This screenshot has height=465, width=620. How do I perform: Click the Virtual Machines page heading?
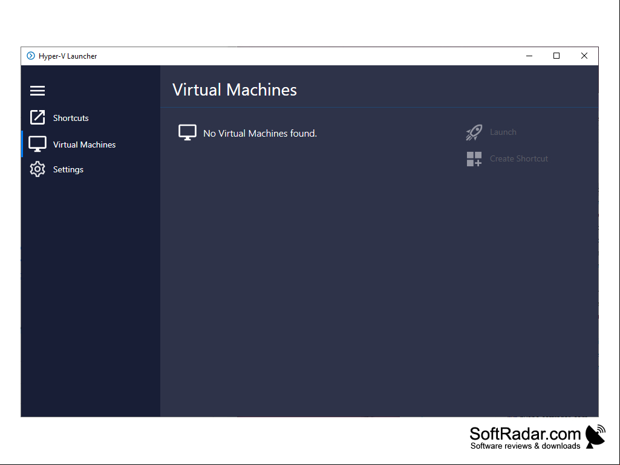pyautogui.click(x=235, y=89)
